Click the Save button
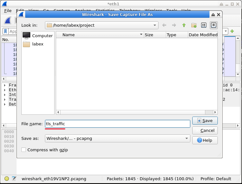Viewport: 242px width, 184px height. (205, 121)
